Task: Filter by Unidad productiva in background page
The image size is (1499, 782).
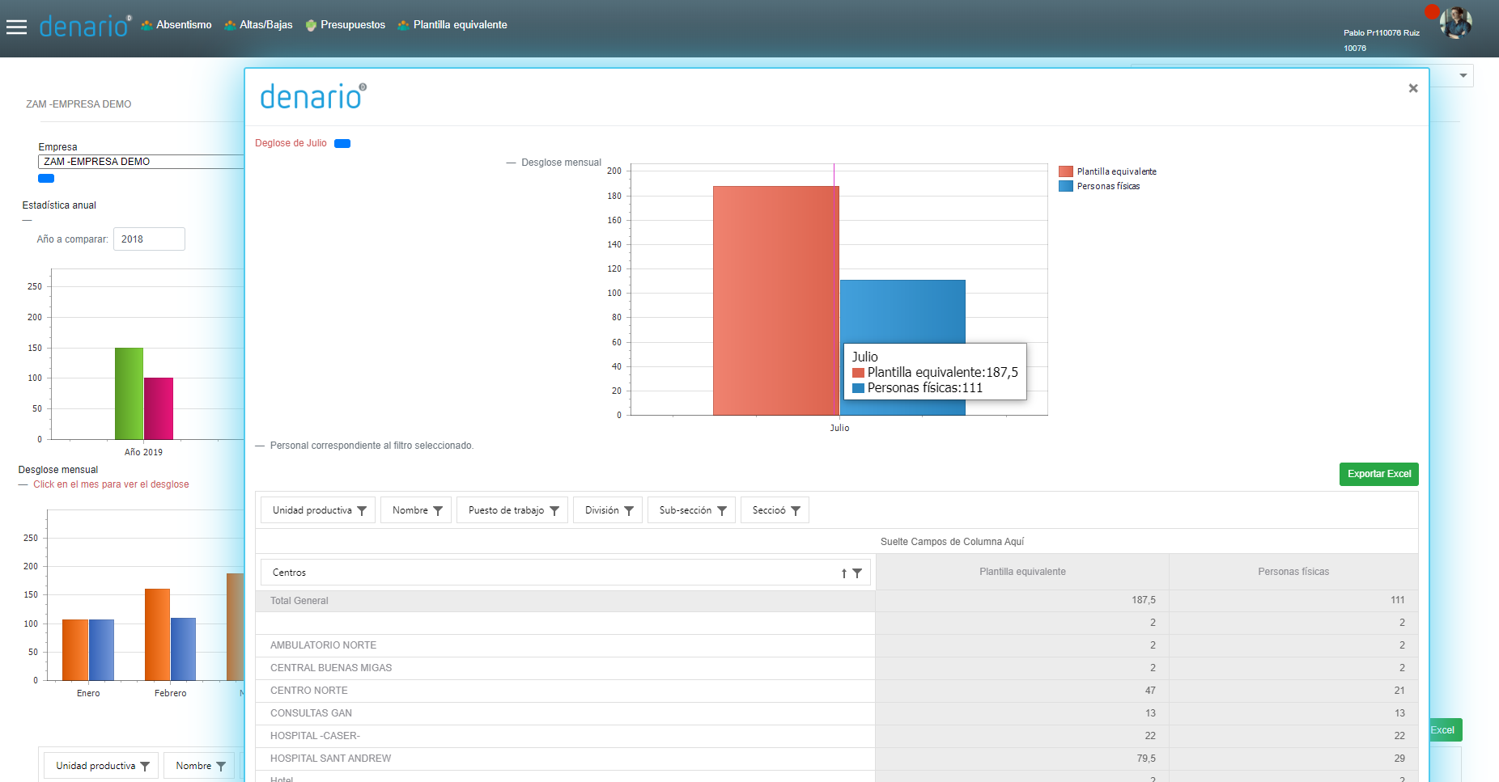Action: tap(101, 766)
